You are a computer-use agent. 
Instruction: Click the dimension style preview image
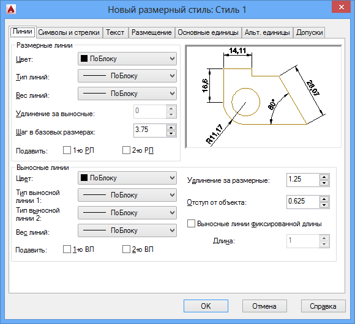coord(263,97)
